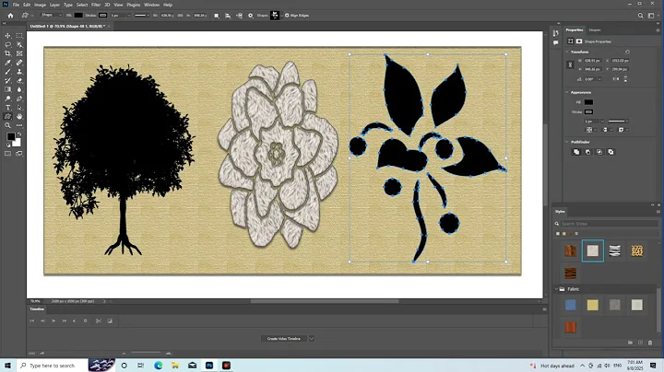The width and height of the screenshot is (664, 372).
Task: Click Properties Appearance Fill color swatch
Action: (588, 102)
